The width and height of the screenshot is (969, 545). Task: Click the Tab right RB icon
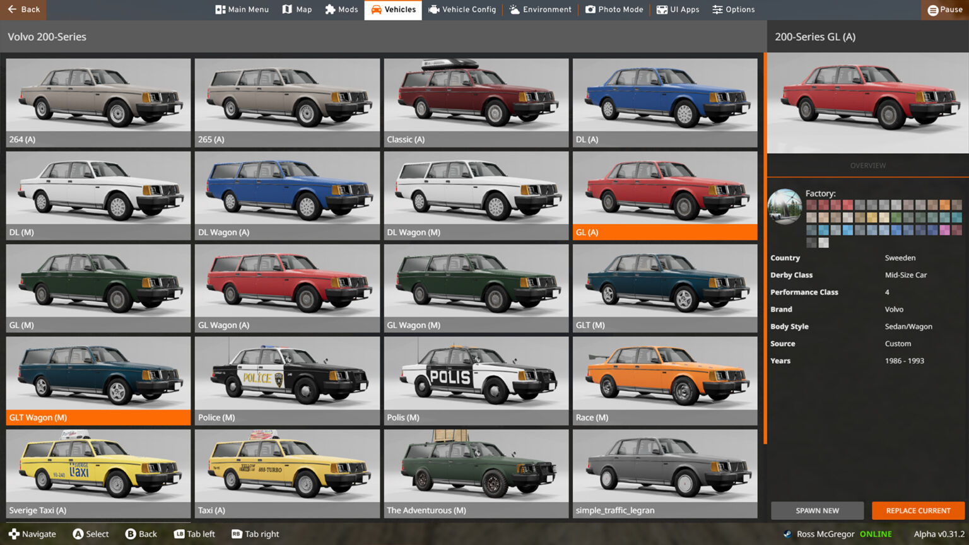tap(238, 534)
